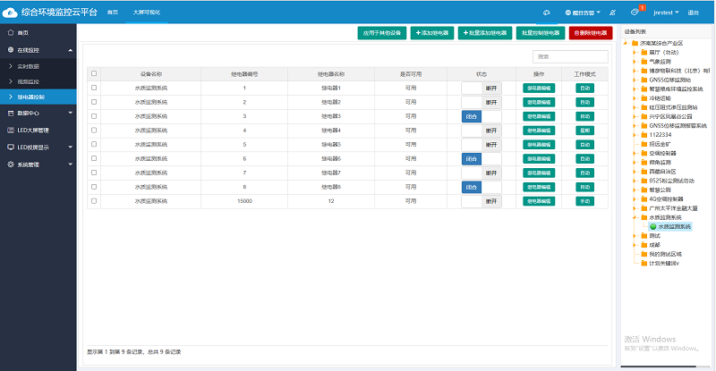The height and width of the screenshot is (371, 716).
Task: Click the dashboard gauge icon in header
Action: coord(547,13)
